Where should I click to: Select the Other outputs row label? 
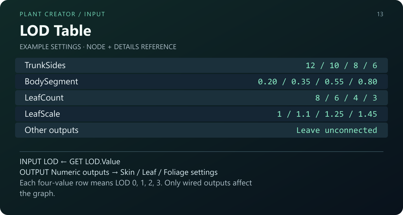point(51,130)
